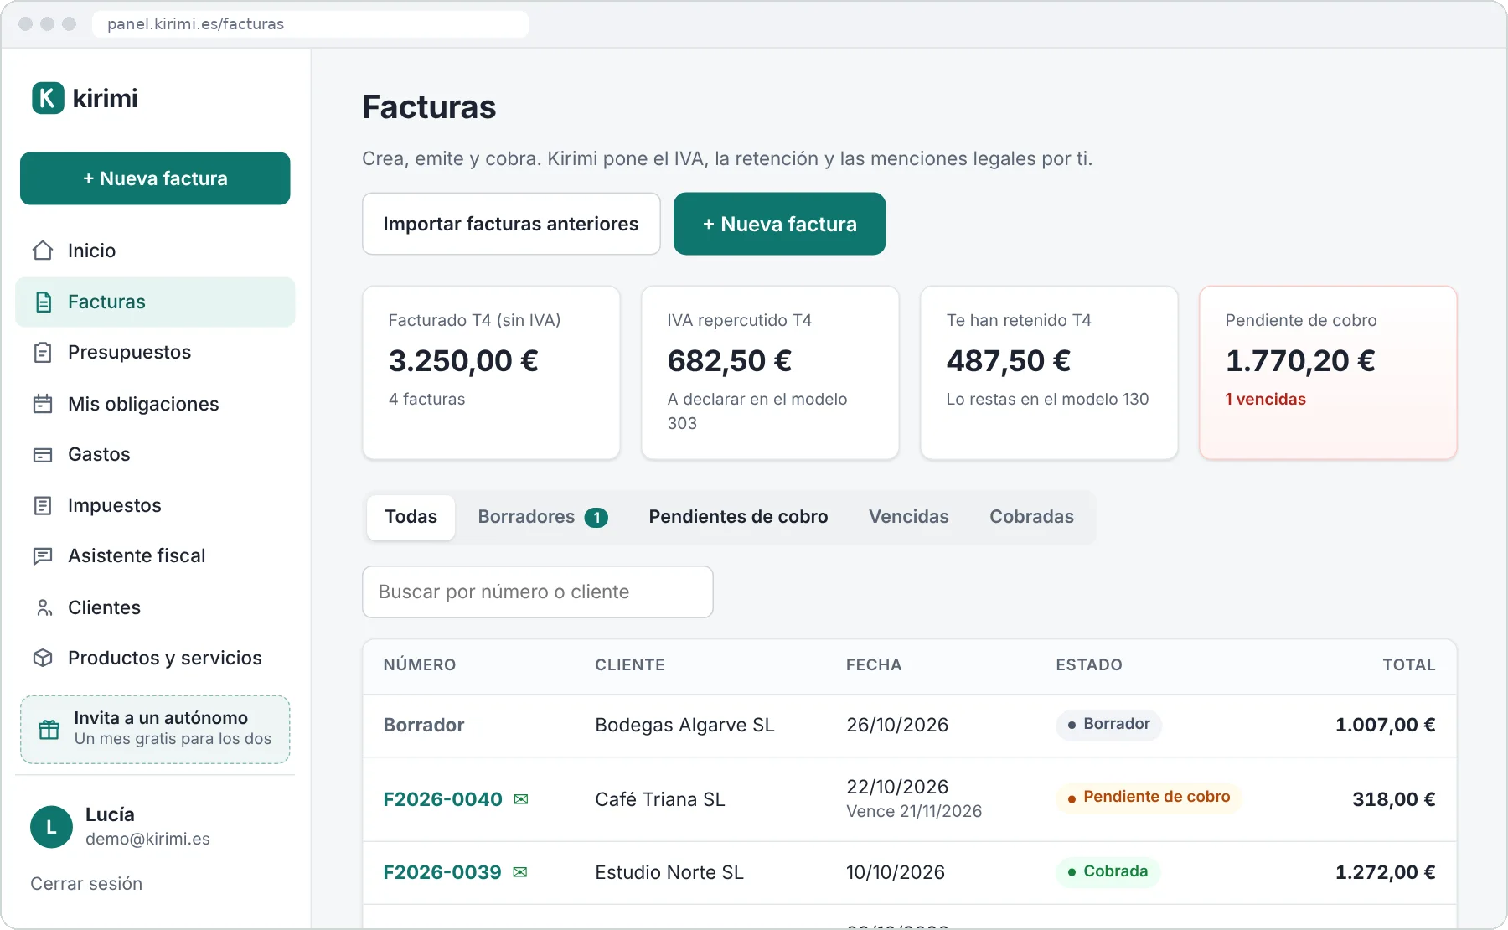Click Bodegas Algarve SL client cell
Viewport: 1508px width, 930px height.
click(684, 725)
